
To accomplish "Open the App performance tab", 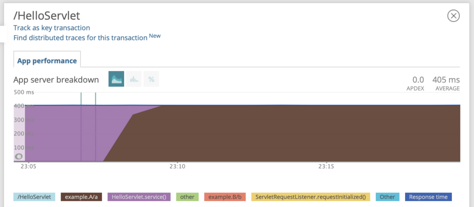I will [47, 61].
